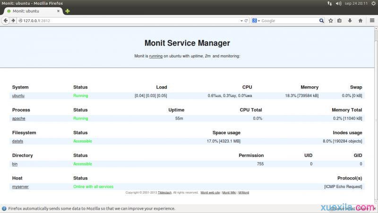The height and width of the screenshot is (213, 378).
Task: Go back using the browser back arrow
Action: point(6,21)
